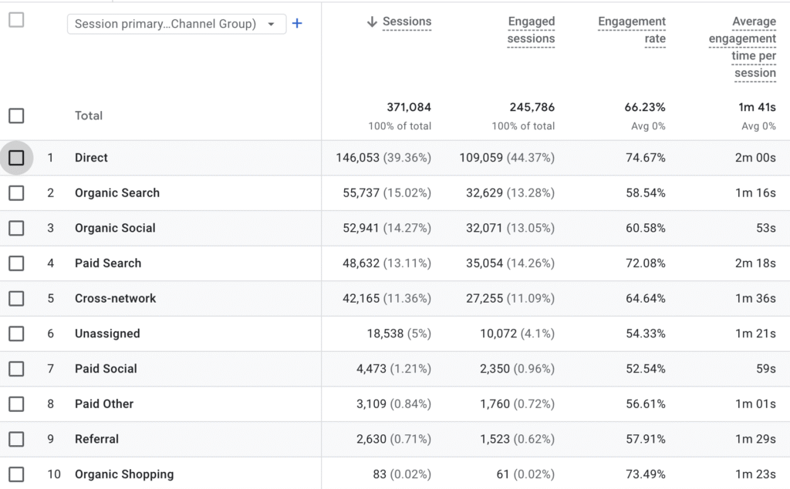Click the Sessions sort arrow icon
This screenshot has height=489, width=790.
coord(372,22)
